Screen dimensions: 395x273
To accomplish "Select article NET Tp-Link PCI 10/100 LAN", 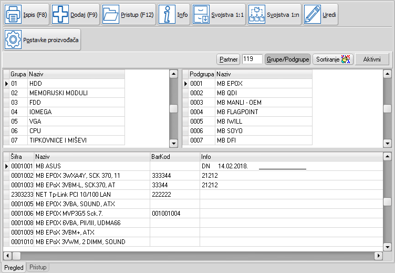I will click(193, 195).
